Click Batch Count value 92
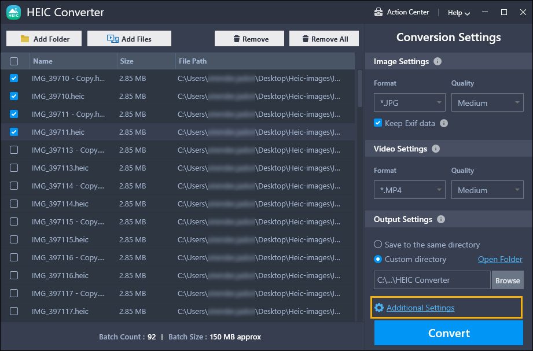The width and height of the screenshot is (533, 351). [x=152, y=337]
